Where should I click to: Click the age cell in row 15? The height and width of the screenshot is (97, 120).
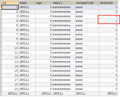point(44,71)
